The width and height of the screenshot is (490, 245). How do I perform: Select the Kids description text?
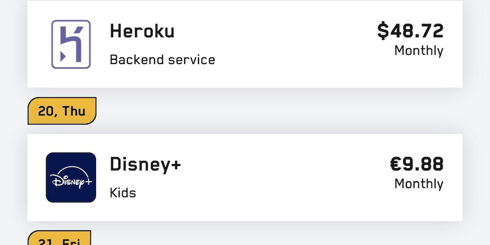[123, 193]
